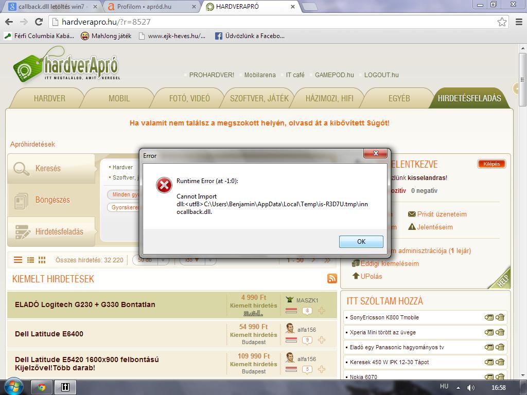
Task: Open Hirdetésfeladás side panel
Action: coord(51,232)
